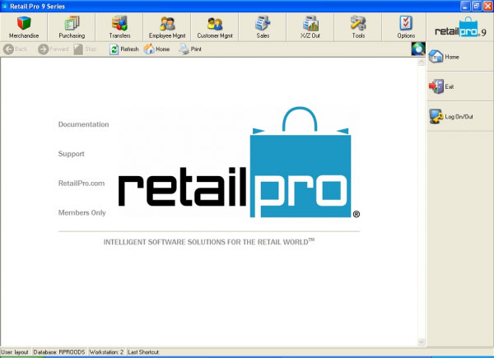Print the current page

click(x=190, y=49)
